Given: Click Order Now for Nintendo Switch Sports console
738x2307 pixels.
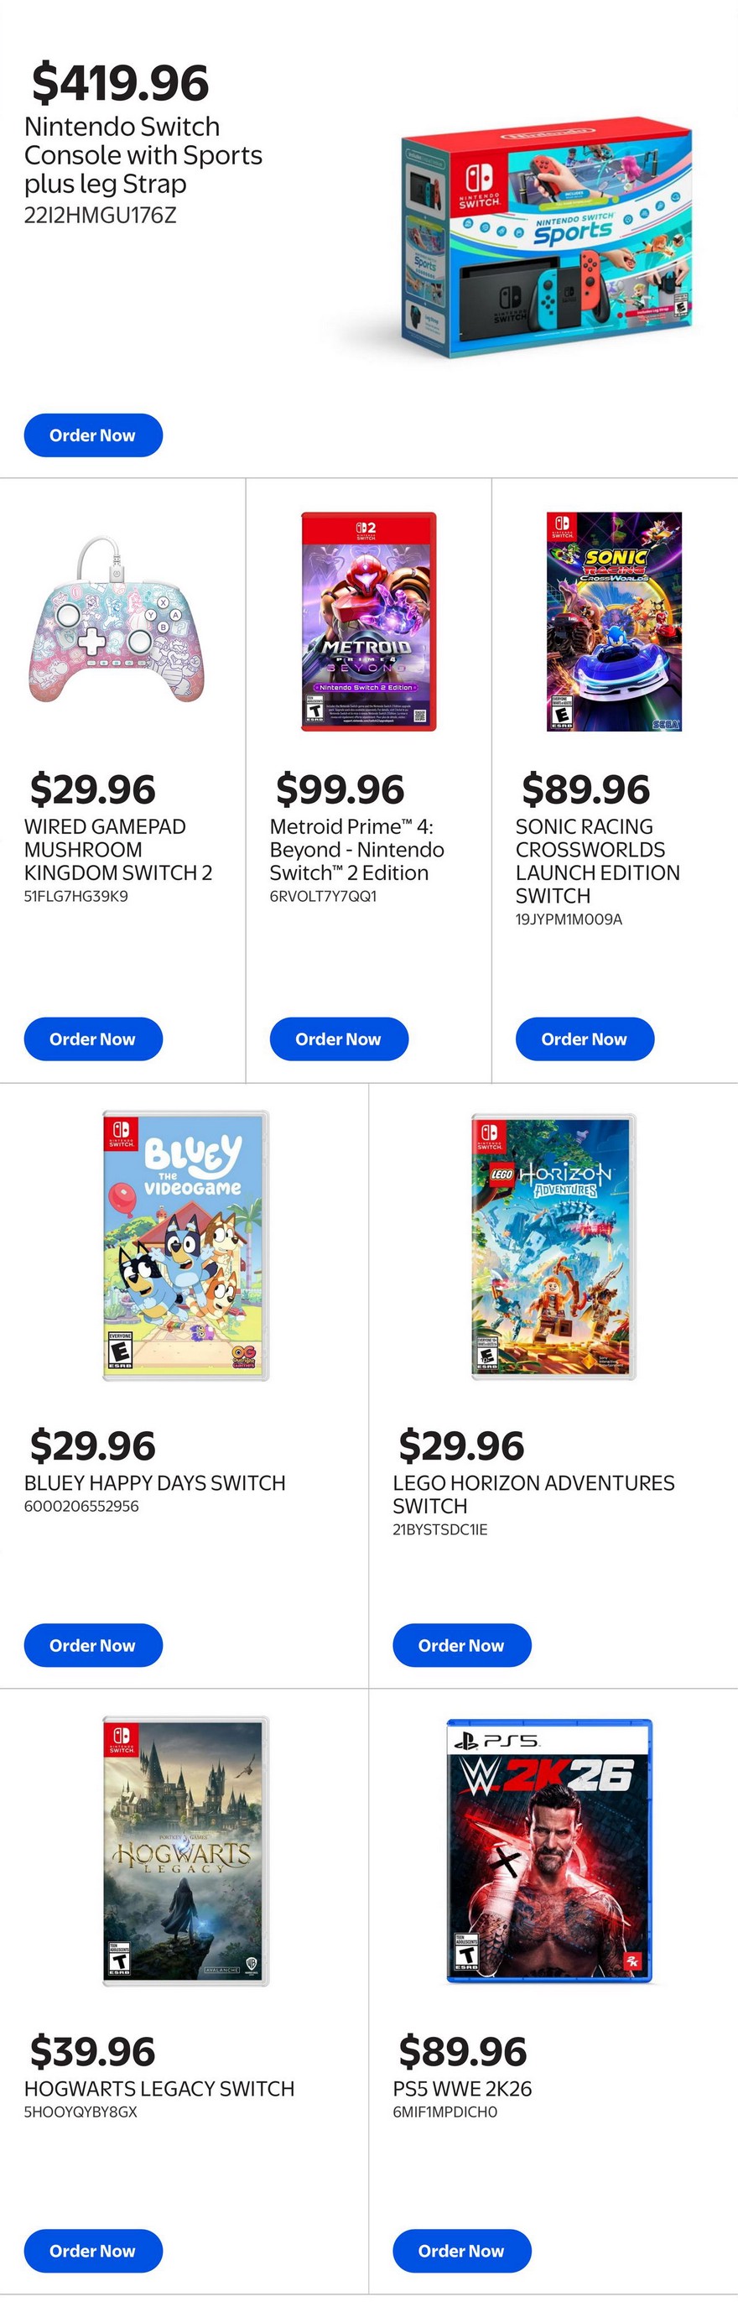Looking at the screenshot, I should click(x=93, y=435).
